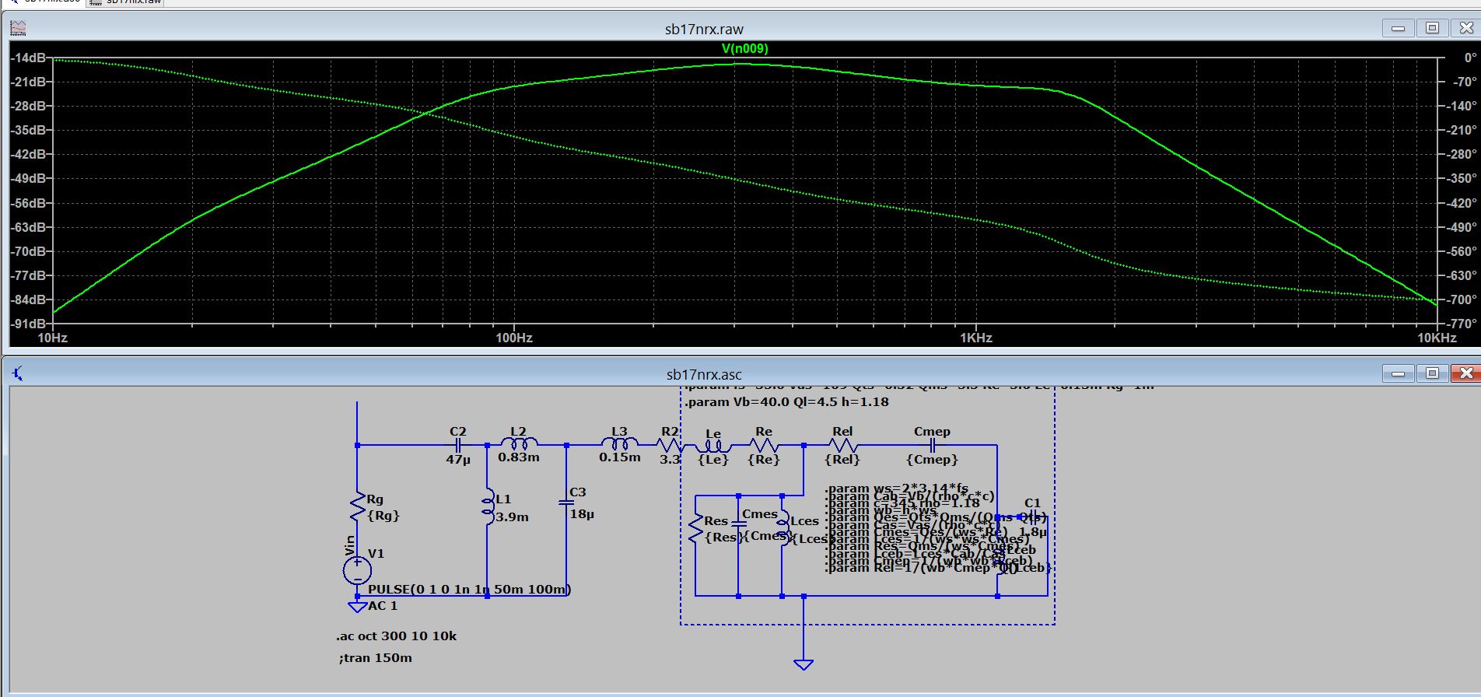Click the -350° label on the phase axis
Screen dimensions: 1481x697
(1463, 178)
